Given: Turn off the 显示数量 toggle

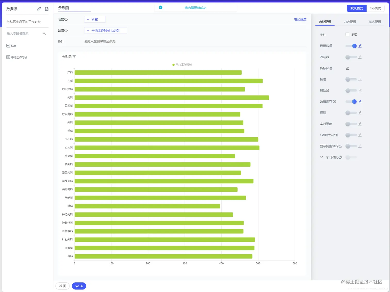Looking at the screenshot, I should click(351, 46).
